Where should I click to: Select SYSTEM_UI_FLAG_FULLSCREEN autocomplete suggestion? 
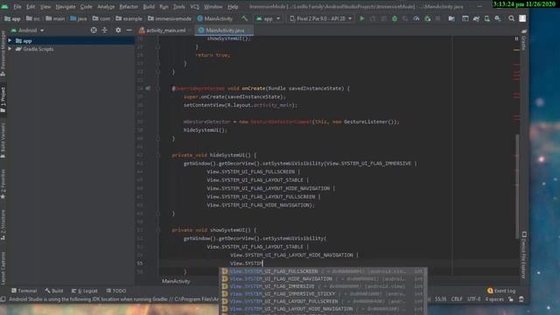pyautogui.click(x=323, y=271)
